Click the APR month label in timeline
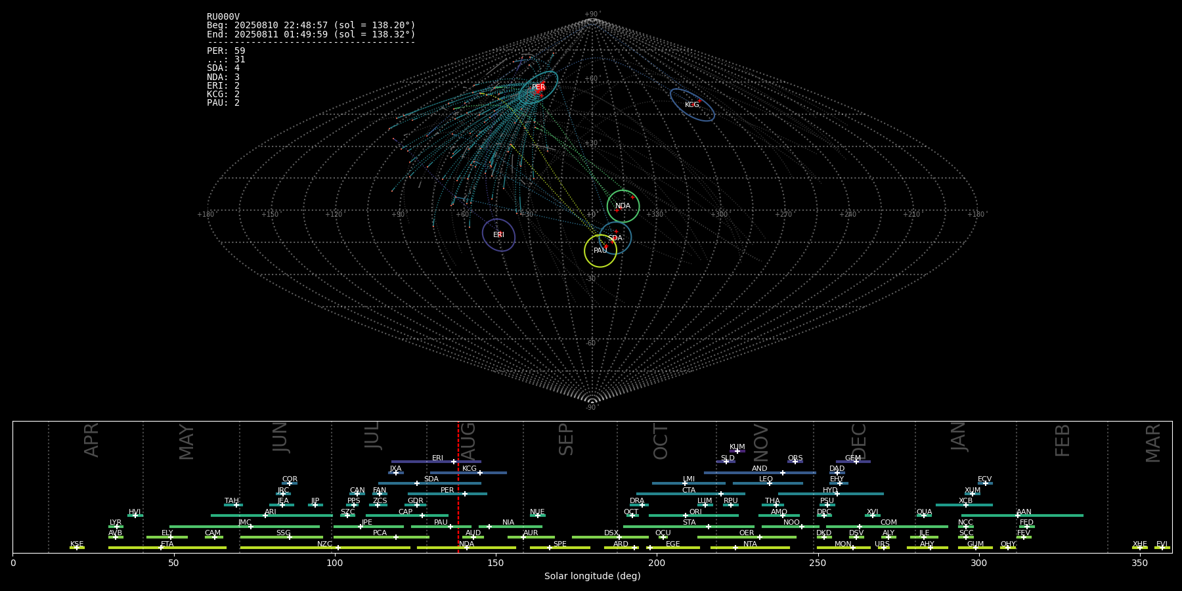Screen dimensions: 1182x591 tap(91, 440)
